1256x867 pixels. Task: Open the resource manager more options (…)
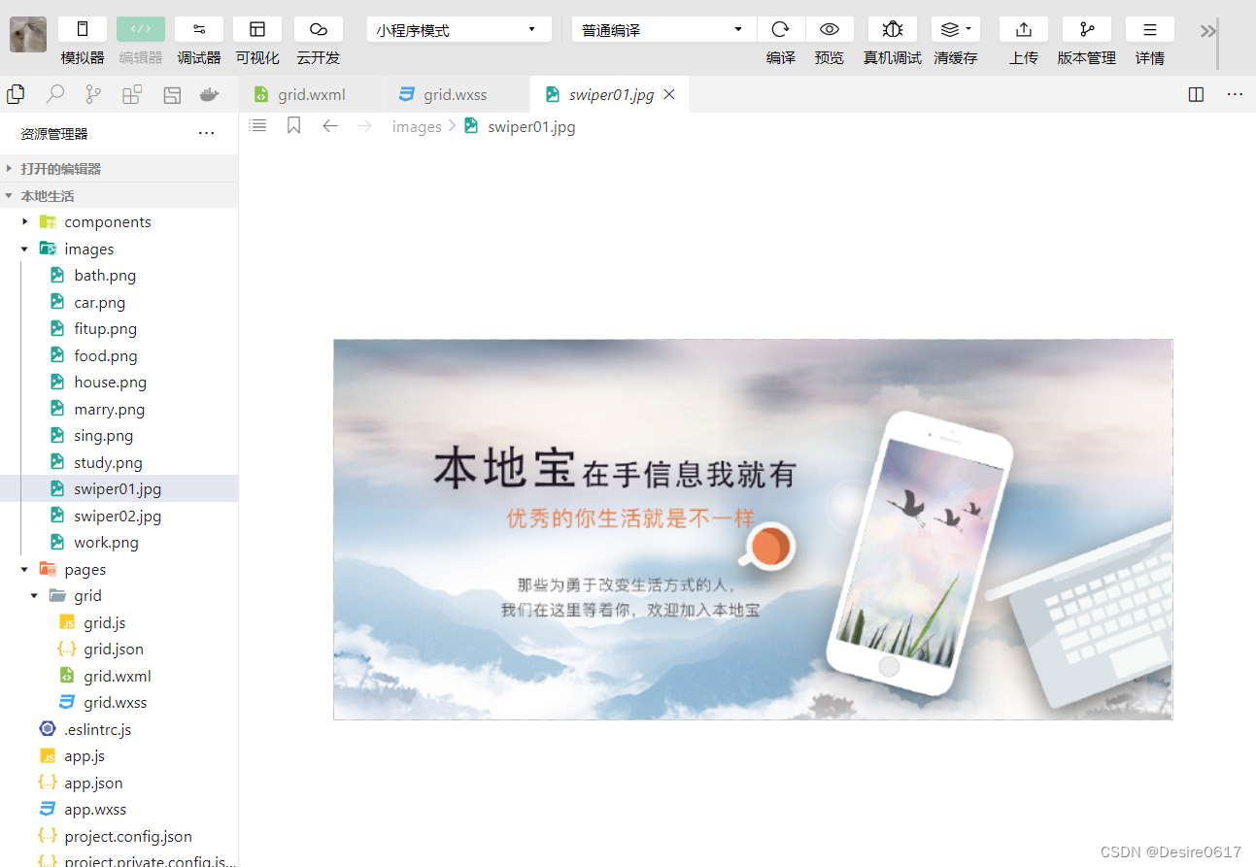click(x=206, y=133)
